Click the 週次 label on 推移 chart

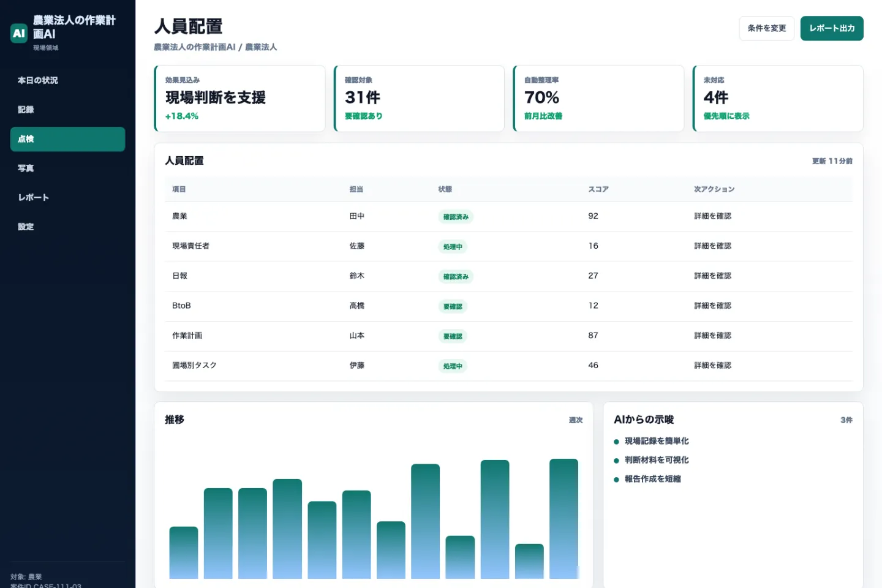[x=576, y=420]
